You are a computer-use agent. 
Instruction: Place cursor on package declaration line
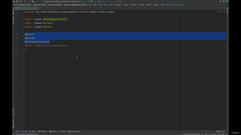[x=70, y=12]
